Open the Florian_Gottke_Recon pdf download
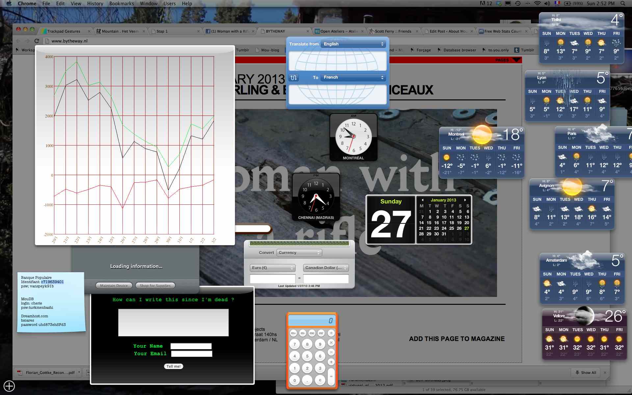The height and width of the screenshot is (395, 632). [x=47, y=373]
